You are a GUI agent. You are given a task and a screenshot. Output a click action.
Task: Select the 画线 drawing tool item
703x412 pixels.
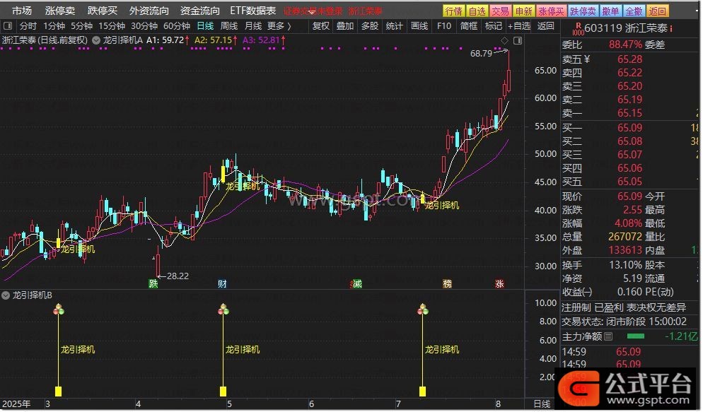pyautogui.click(x=419, y=26)
